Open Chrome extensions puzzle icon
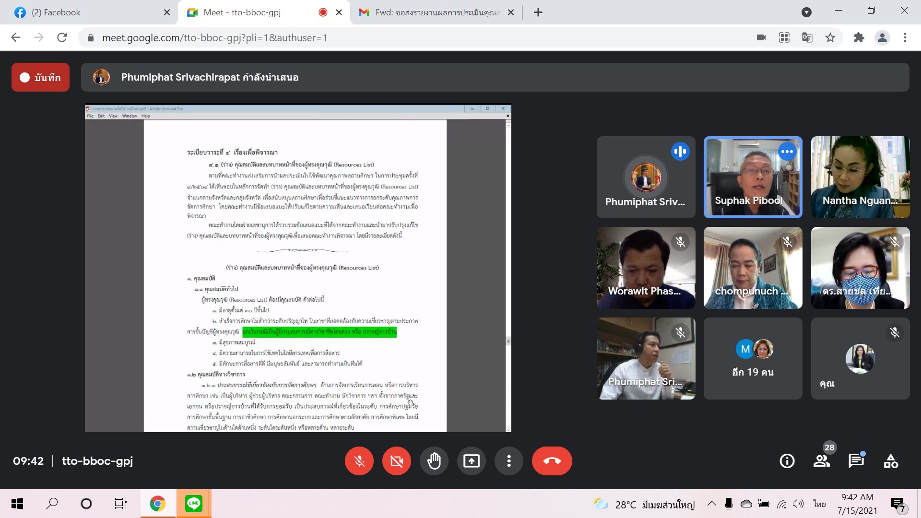The image size is (921, 518). pyautogui.click(x=859, y=37)
